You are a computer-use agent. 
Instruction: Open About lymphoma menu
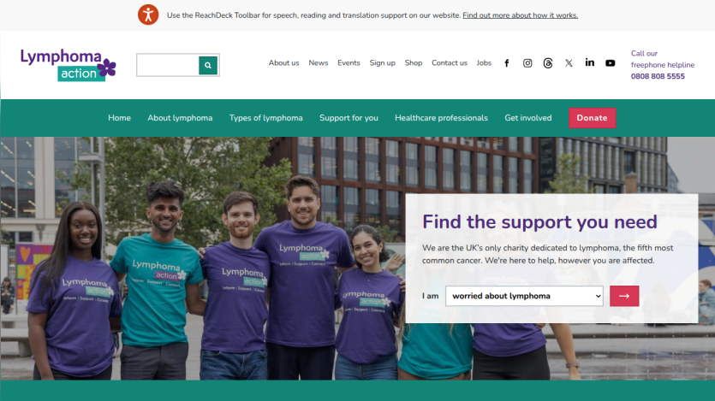(x=180, y=118)
